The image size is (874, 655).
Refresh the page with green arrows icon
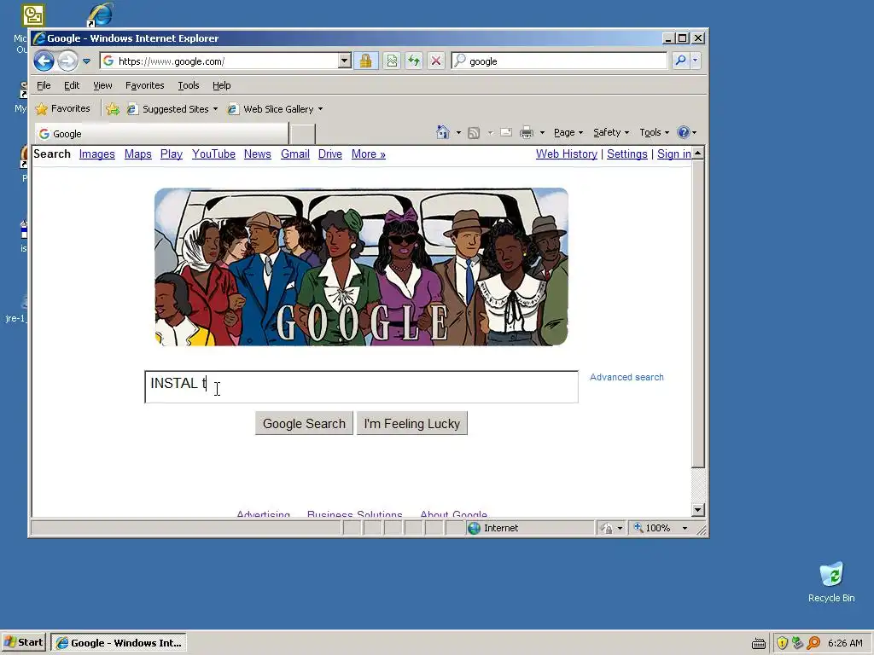point(414,61)
